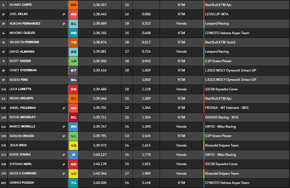This screenshot has width=290, height=188.
Task: Click the pit icon next to Adrian Fernandez
Action: 64,24
